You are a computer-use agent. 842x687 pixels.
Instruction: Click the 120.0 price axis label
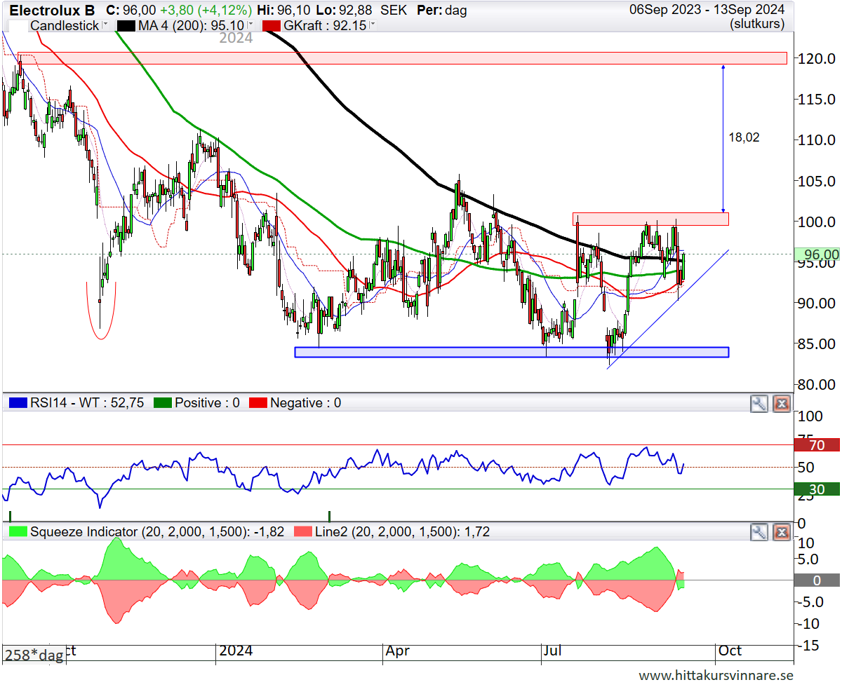pos(817,59)
